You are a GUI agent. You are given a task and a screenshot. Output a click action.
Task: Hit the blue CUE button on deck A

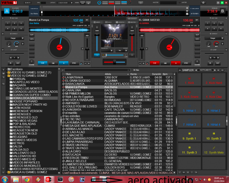(42, 63)
